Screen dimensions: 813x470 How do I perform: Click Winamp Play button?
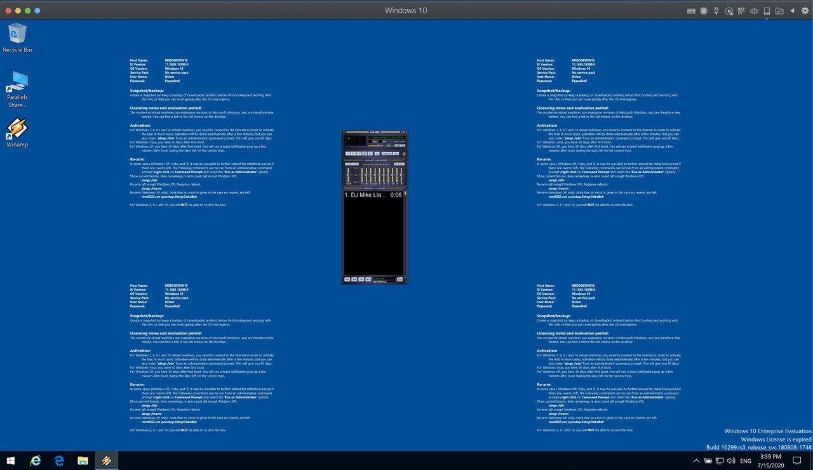click(x=353, y=153)
